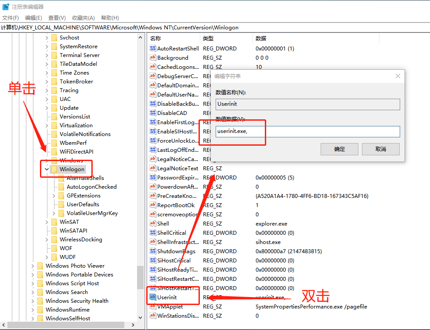Viewport: 430px width, 330px height.
Task: Click the tree pane scroll up arrow
Action: pyautogui.click(x=140, y=37)
